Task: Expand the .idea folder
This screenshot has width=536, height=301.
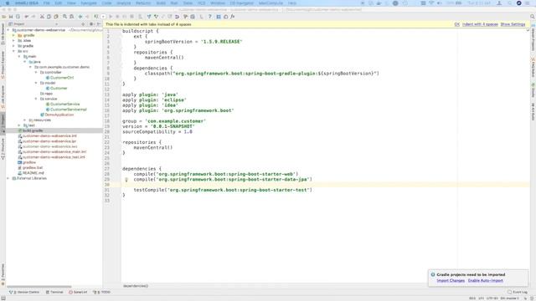Action: coord(13,41)
